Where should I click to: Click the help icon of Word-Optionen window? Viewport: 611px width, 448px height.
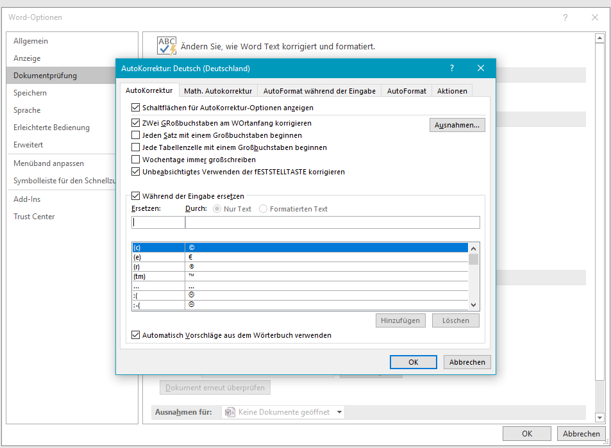(x=565, y=17)
